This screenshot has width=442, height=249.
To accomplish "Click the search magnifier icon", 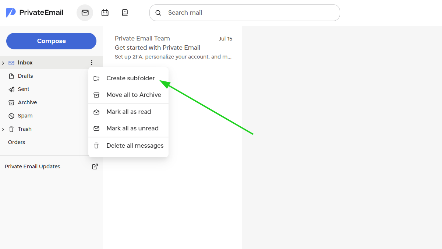I will pos(158,13).
